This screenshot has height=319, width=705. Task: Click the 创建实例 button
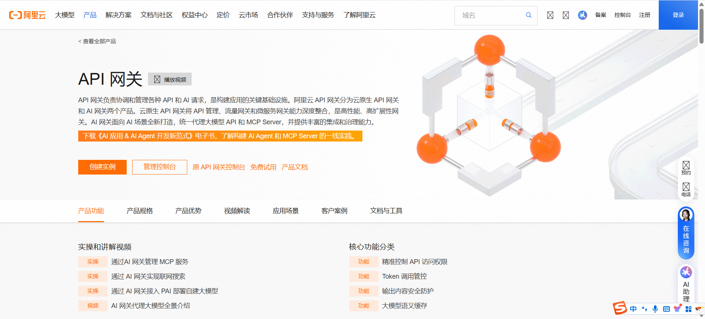[x=102, y=167]
